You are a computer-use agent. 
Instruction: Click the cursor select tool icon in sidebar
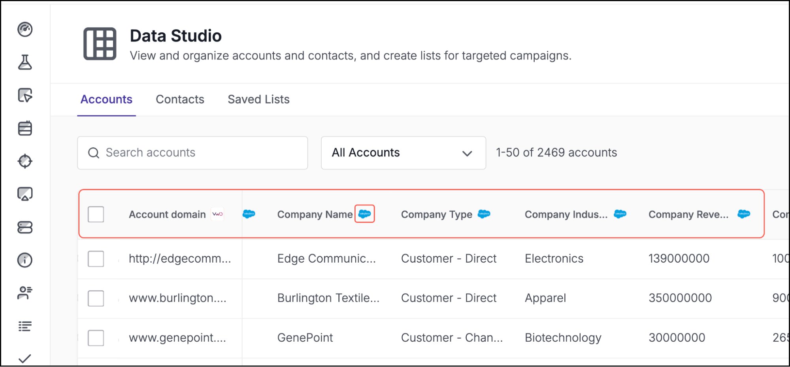25,95
